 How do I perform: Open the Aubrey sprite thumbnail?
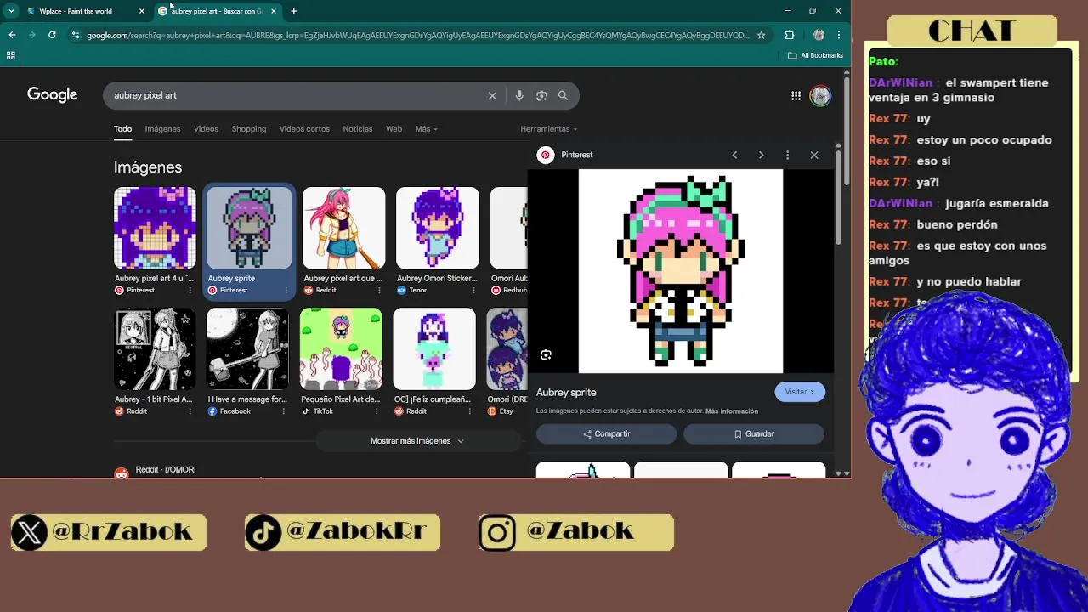[249, 228]
